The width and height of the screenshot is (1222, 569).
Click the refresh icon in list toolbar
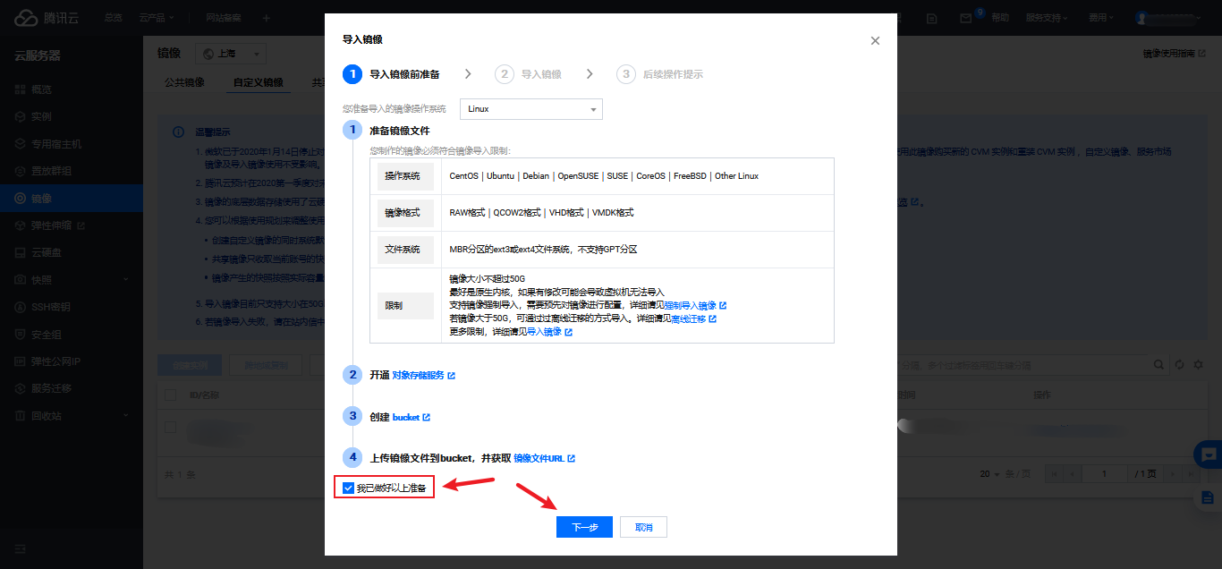pos(1179,365)
